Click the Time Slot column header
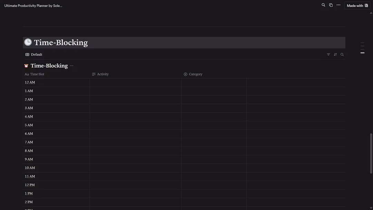The image size is (373, 210). click(x=37, y=74)
